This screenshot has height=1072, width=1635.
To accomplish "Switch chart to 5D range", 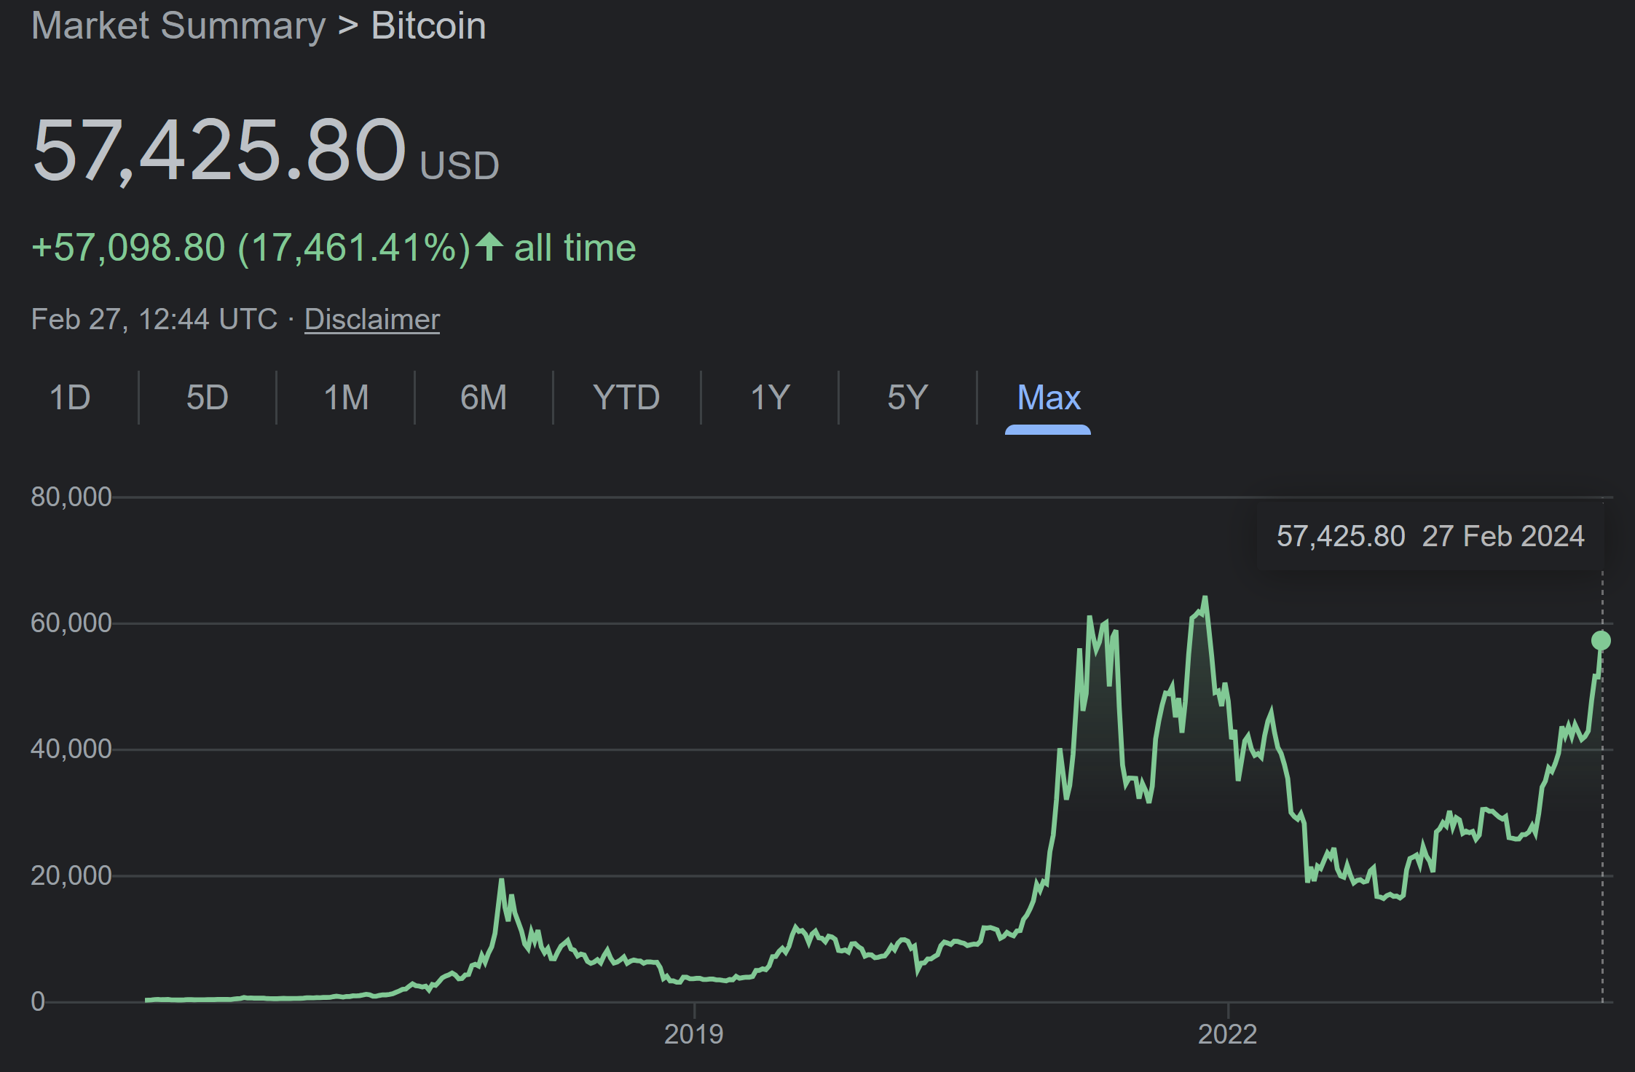I will click(x=208, y=398).
